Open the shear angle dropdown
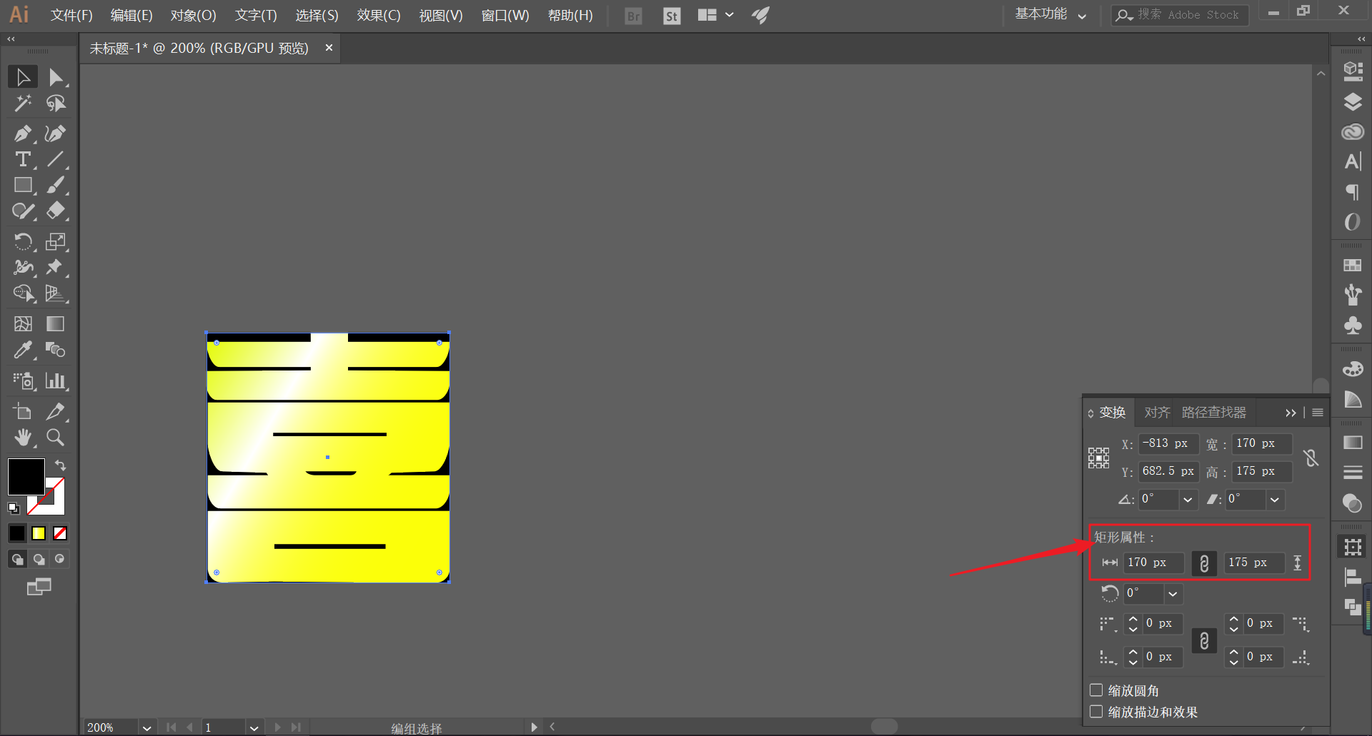1372x736 pixels. (1275, 500)
